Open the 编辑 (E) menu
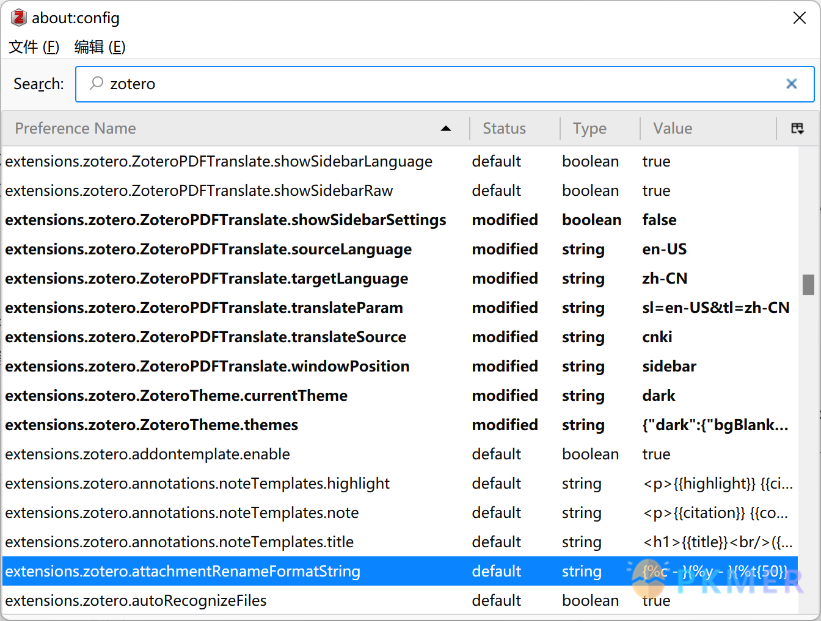The image size is (821, 621). (x=100, y=47)
